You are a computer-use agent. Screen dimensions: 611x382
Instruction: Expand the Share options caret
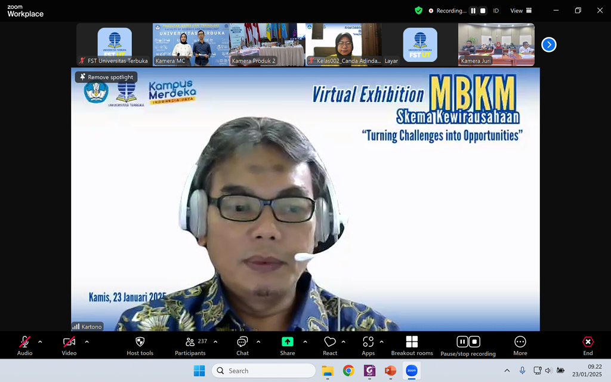(305, 342)
